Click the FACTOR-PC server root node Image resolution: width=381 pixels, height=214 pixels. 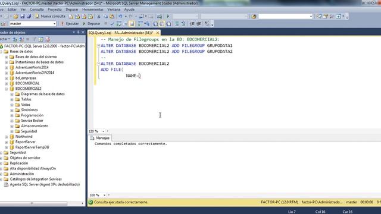(45, 46)
